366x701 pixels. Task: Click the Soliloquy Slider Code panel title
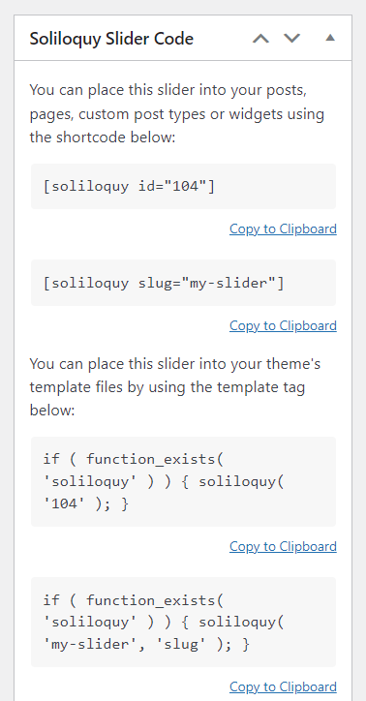click(x=111, y=39)
